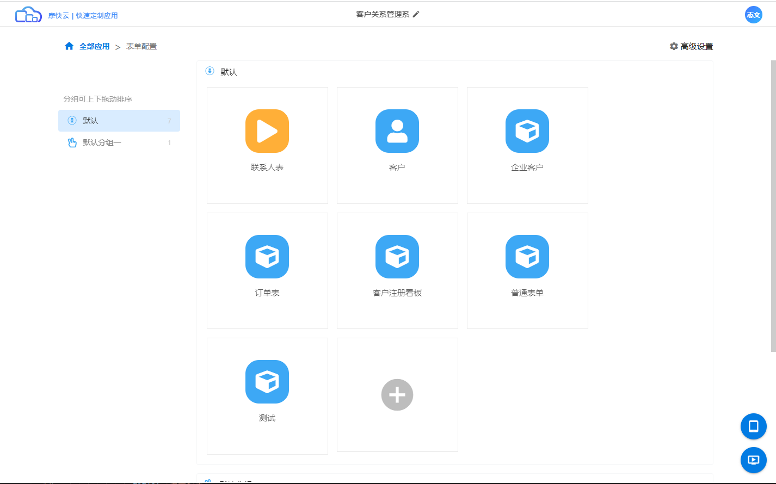
Task: Click the 企业客户 label
Action: (527, 167)
